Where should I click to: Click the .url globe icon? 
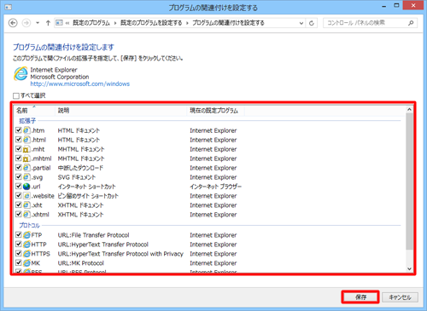[x=26, y=187]
